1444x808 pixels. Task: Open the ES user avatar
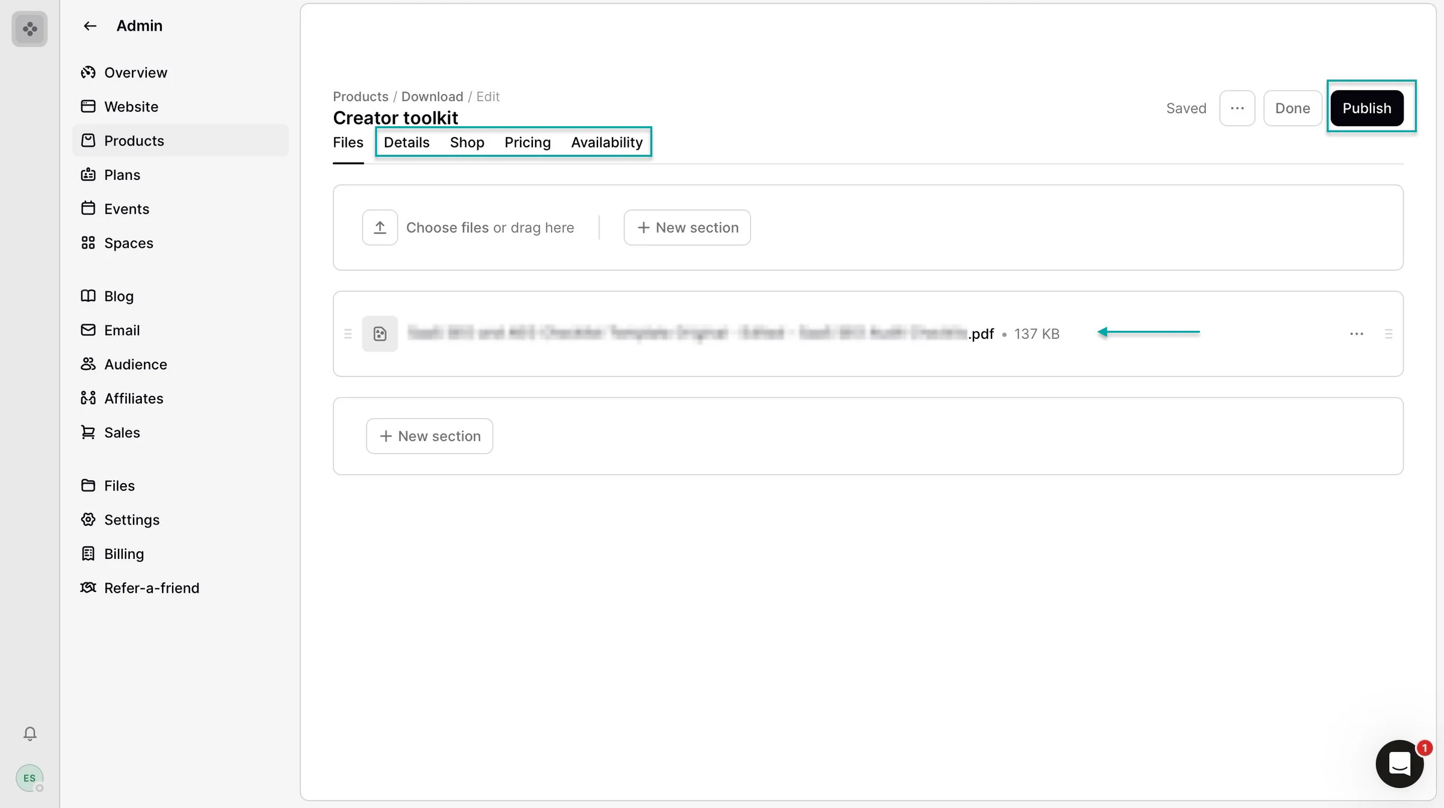pyautogui.click(x=29, y=778)
